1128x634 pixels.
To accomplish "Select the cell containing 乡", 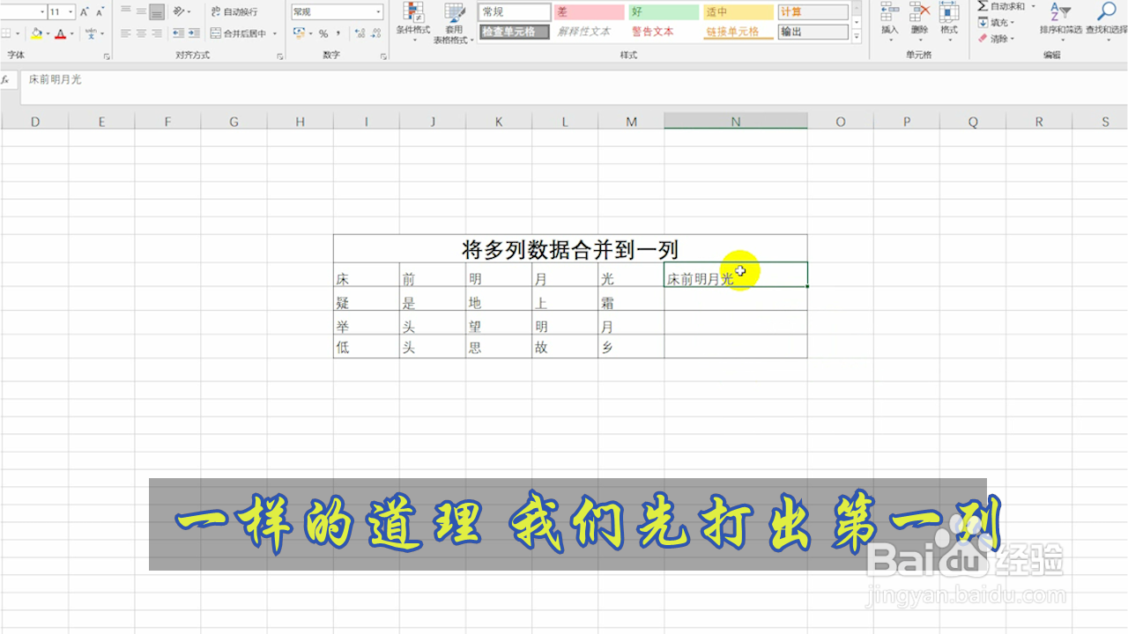I will pos(631,347).
